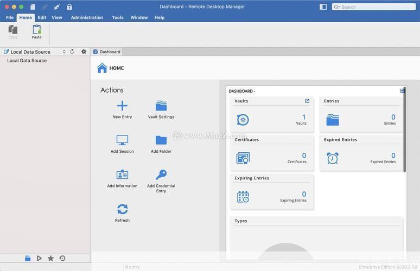Select the Home ribbon tab

pyautogui.click(x=26, y=17)
